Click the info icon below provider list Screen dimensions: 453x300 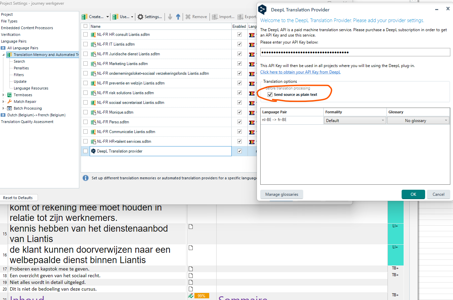tap(86, 178)
